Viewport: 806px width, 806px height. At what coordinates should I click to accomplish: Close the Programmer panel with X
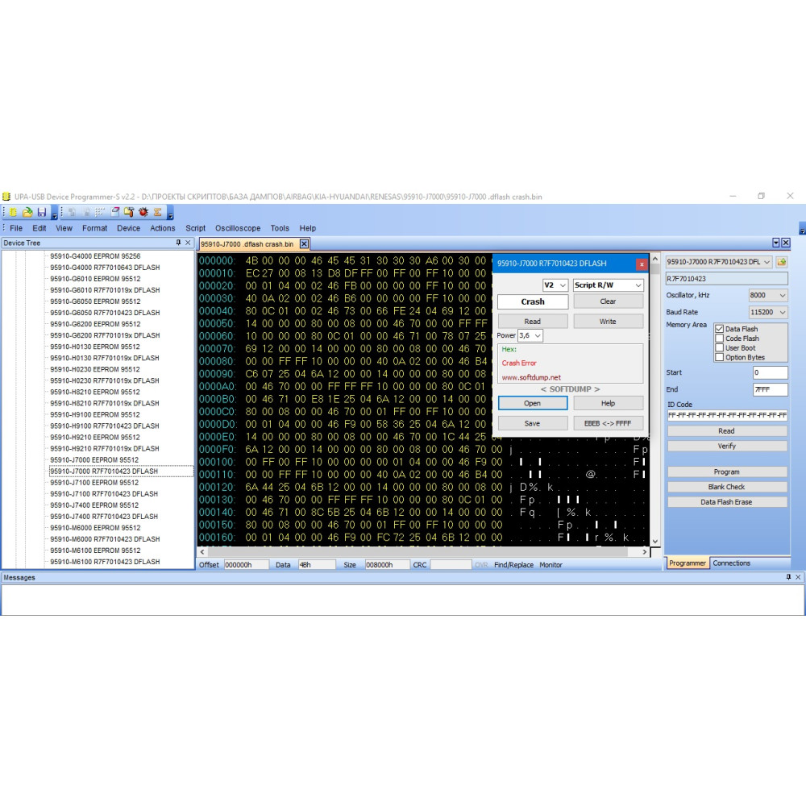click(785, 243)
